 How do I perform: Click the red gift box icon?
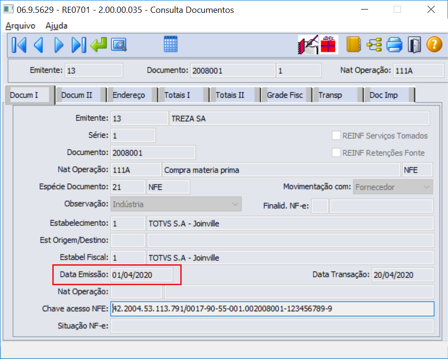[x=328, y=45]
